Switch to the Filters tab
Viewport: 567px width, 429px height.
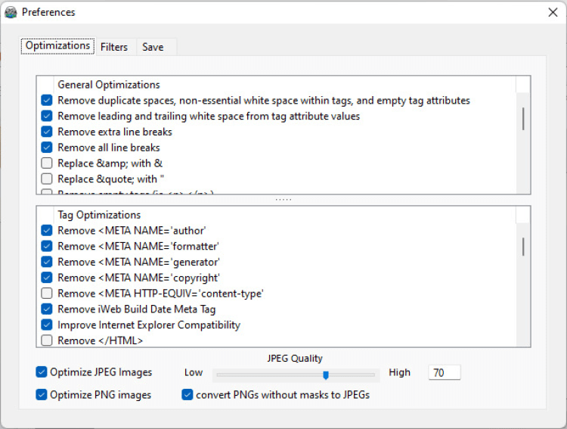coord(114,47)
